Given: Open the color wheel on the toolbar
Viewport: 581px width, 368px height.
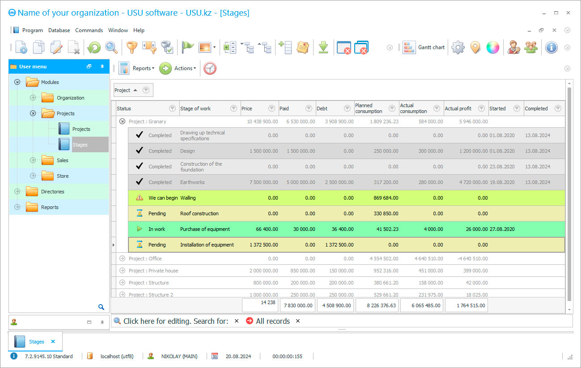Looking at the screenshot, I should (492, 47).
